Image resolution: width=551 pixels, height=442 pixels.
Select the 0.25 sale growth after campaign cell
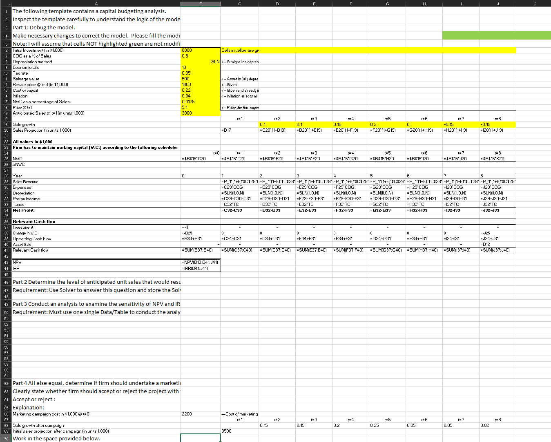pyautogui.click(x=388, y=425)
